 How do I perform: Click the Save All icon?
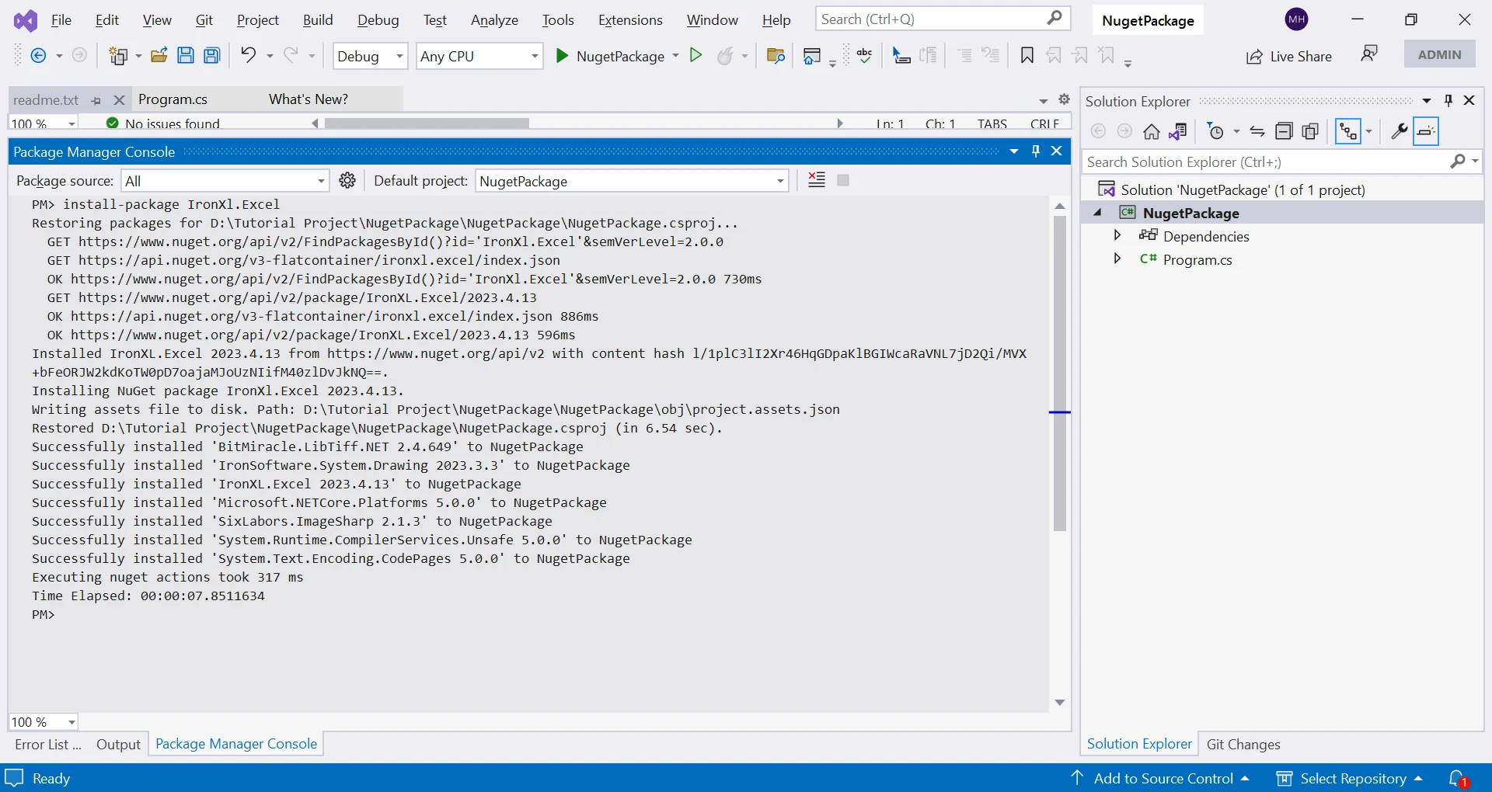211,55
